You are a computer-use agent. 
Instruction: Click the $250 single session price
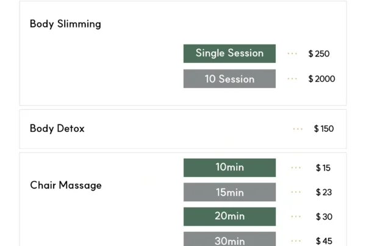(x=319, y=54)
